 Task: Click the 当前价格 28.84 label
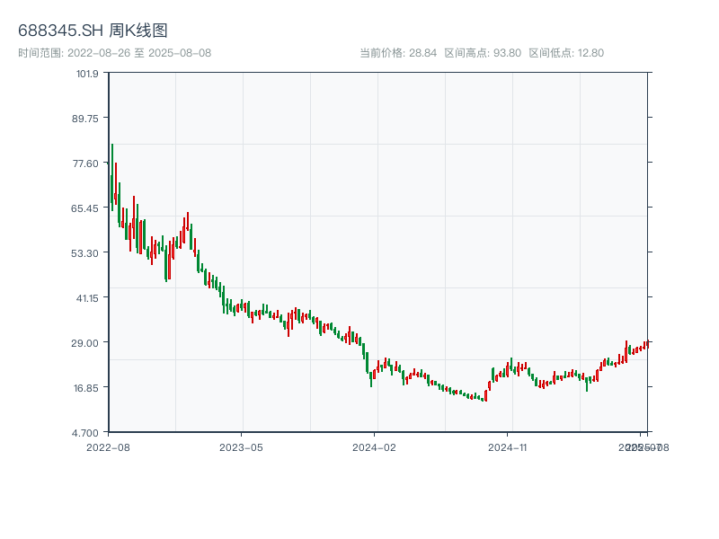click(397, 53)
